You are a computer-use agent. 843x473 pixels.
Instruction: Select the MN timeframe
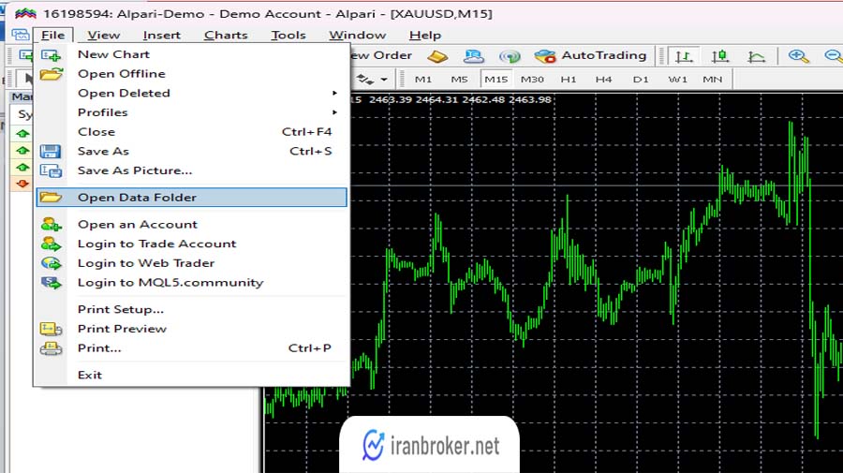[x=713, y=79]
